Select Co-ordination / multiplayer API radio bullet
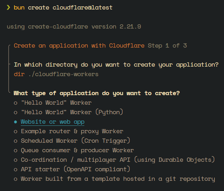Image resolution: width=224 pixels, height=191 pixels. click(16, 160)
